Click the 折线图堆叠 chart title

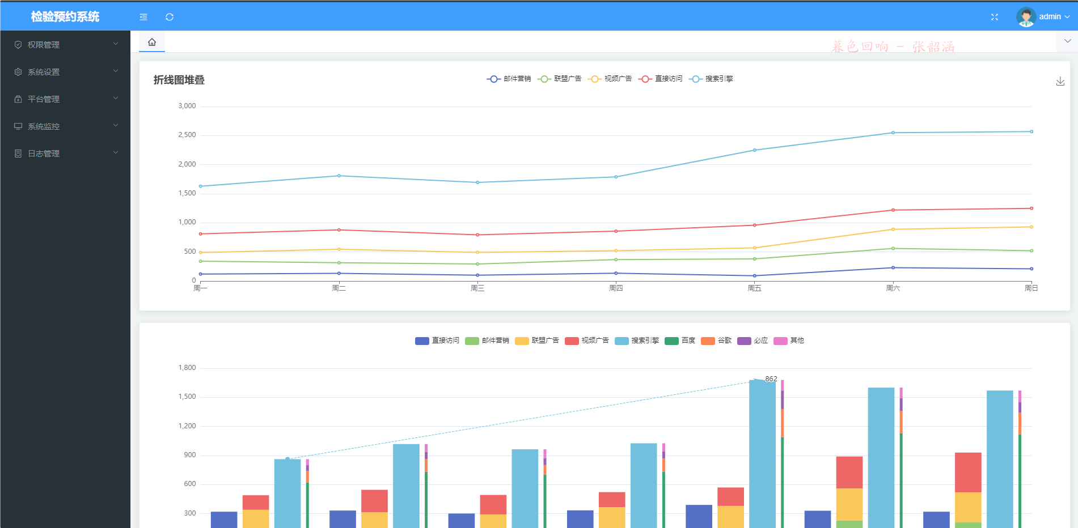(179, 80)
